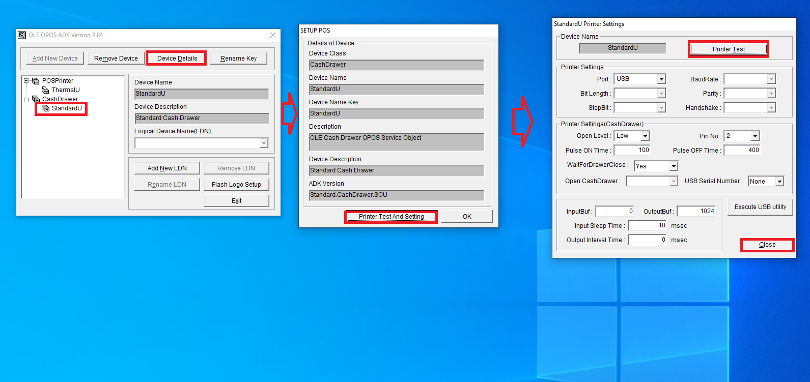810x382 pixels.
Task: Click the StandardU Device Name field in Printer Settings
Action: [623, 48]
